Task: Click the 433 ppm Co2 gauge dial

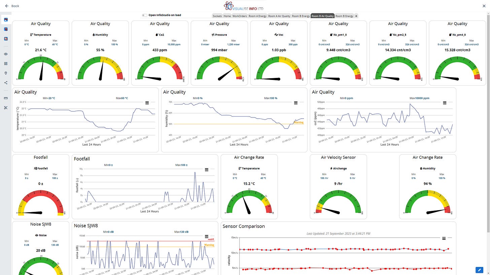Action: point(160,68)
